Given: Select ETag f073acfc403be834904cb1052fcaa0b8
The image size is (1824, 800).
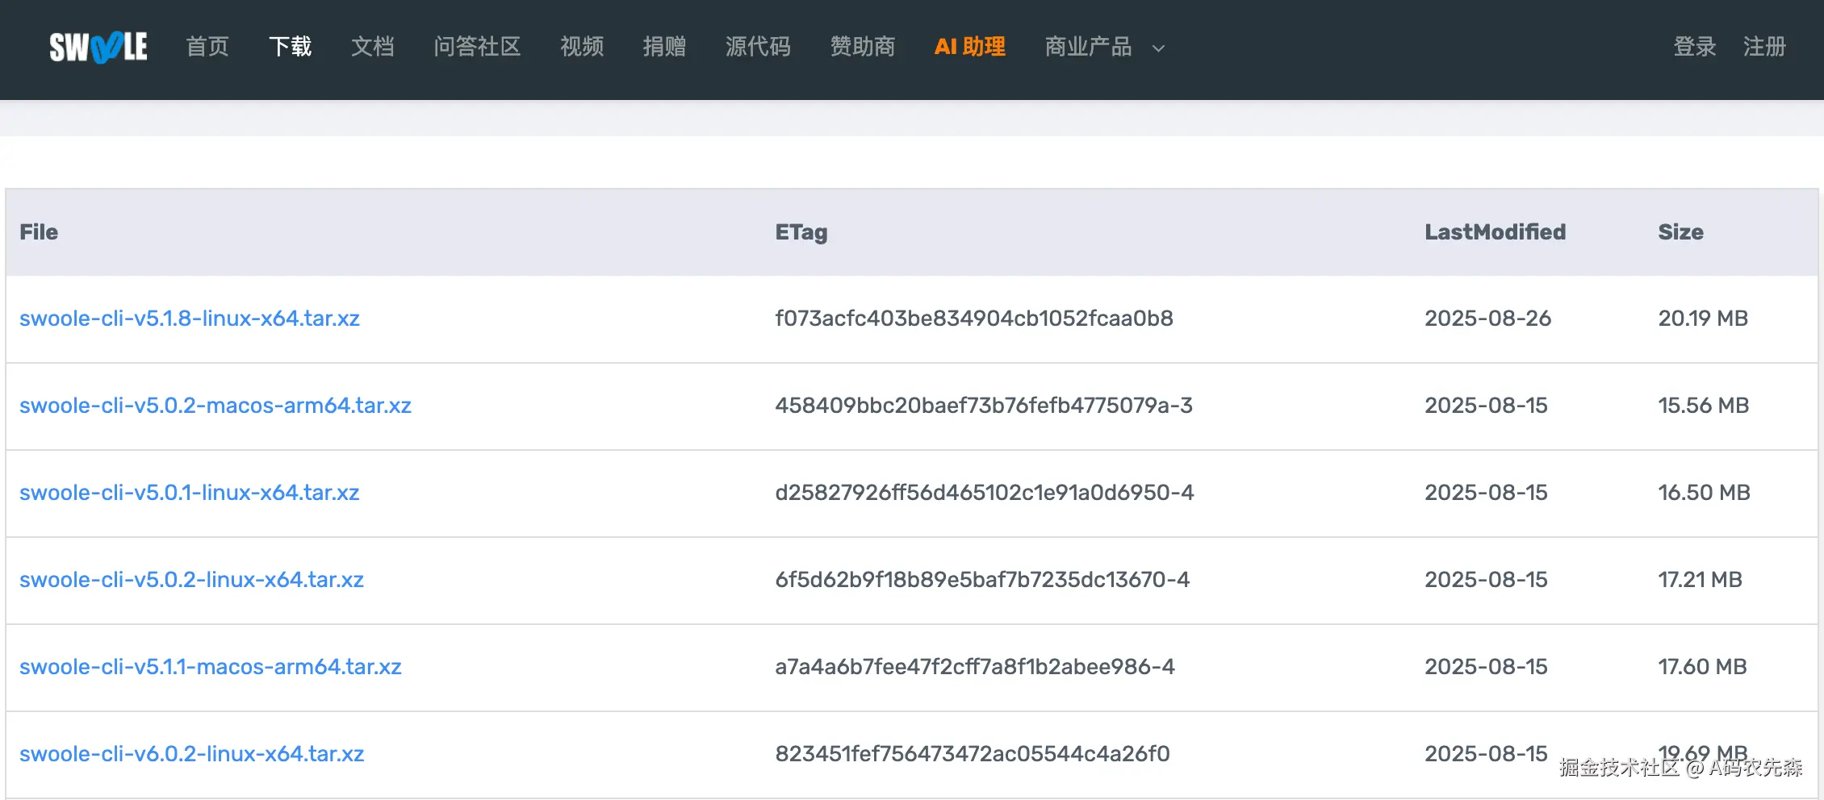Looking at the screenshot, I should click(x=974, y=319).
